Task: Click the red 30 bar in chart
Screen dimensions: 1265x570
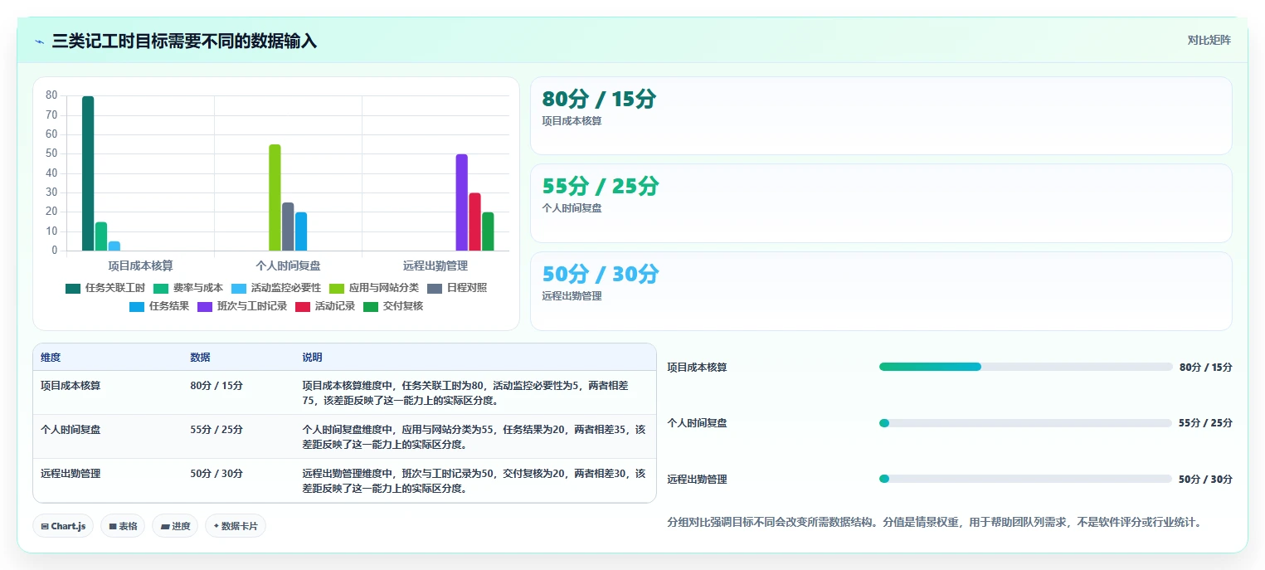Action: click(474, 222)
